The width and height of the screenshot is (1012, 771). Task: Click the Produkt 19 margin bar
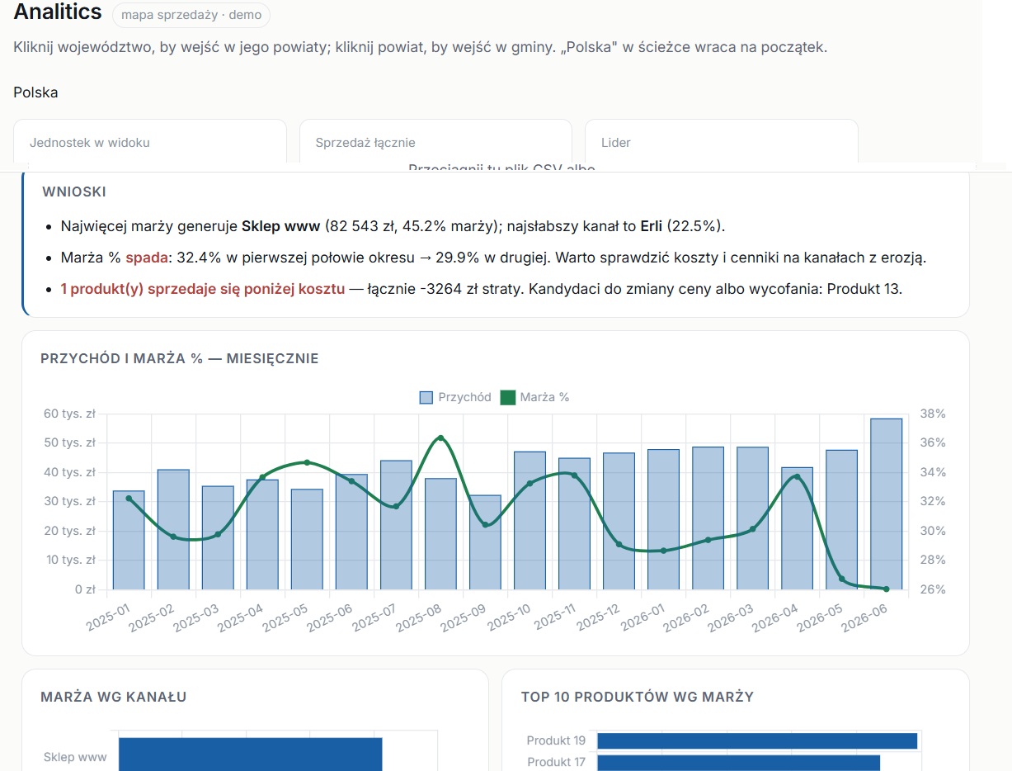757,740
